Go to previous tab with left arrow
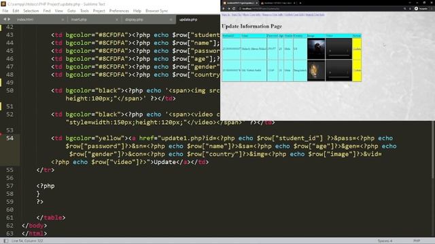435x244 pixels. coord(5,20)
